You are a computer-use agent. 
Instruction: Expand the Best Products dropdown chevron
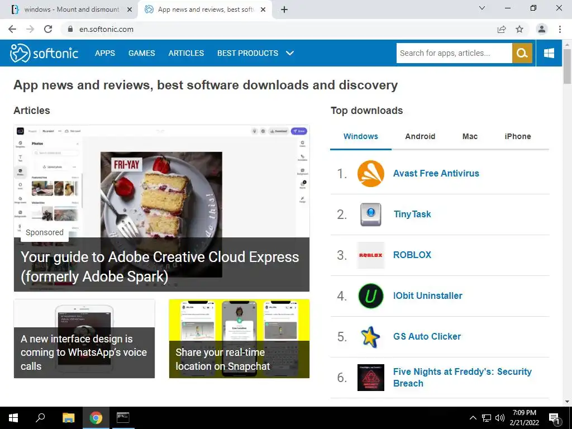pyautogui.click(x=290, y=53)
